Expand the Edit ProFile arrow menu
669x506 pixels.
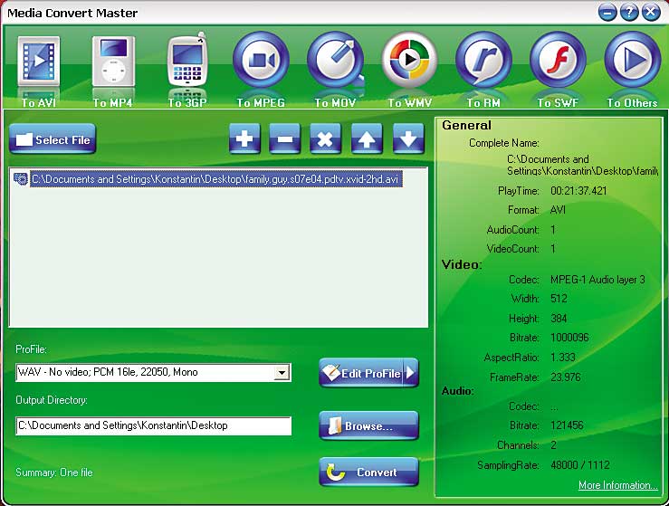(x=410, y=373)
